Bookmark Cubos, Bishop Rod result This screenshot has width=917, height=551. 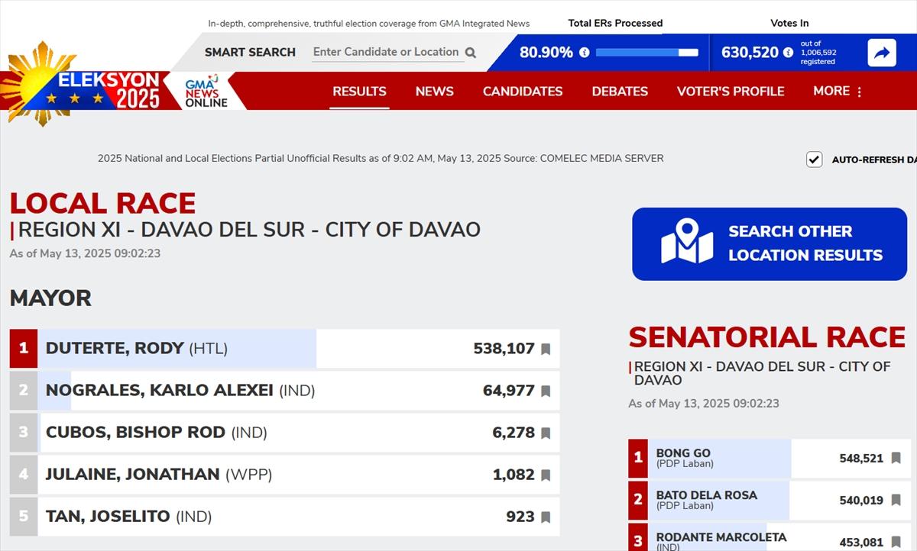point(546,433)
